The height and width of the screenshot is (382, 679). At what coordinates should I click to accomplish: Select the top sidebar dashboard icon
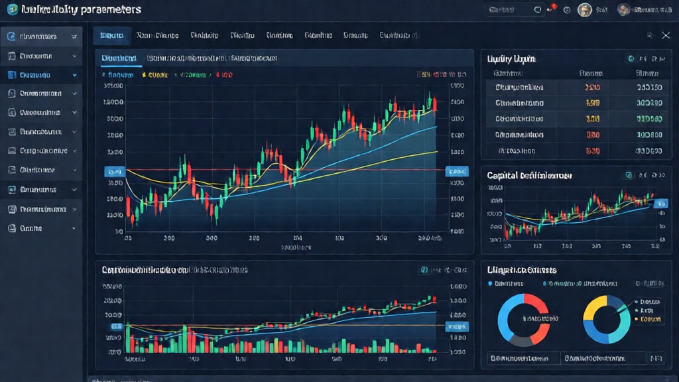point(12,35)
